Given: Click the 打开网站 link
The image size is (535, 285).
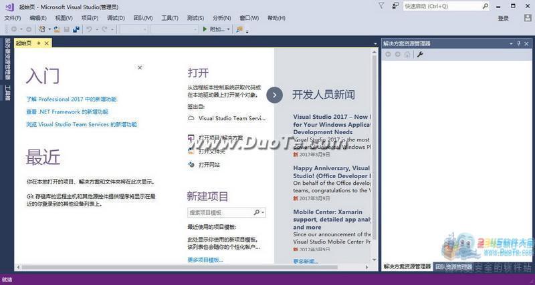Looking at the screenshot, I should [x=209, y=164].
